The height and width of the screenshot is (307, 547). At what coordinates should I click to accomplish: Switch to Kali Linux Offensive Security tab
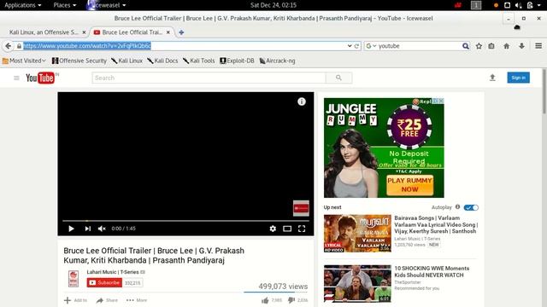[x=44, y=32]
